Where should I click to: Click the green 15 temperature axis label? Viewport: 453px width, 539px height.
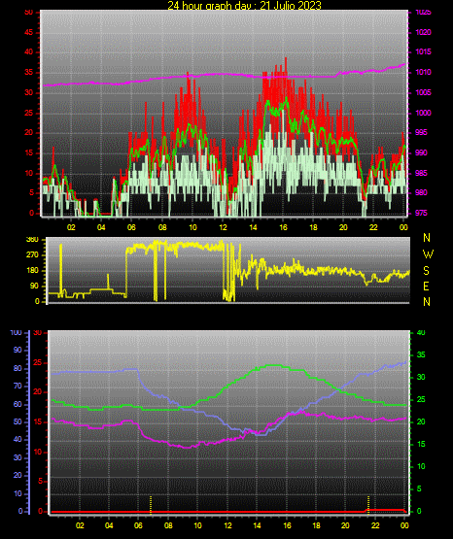[x=421, y=444]
